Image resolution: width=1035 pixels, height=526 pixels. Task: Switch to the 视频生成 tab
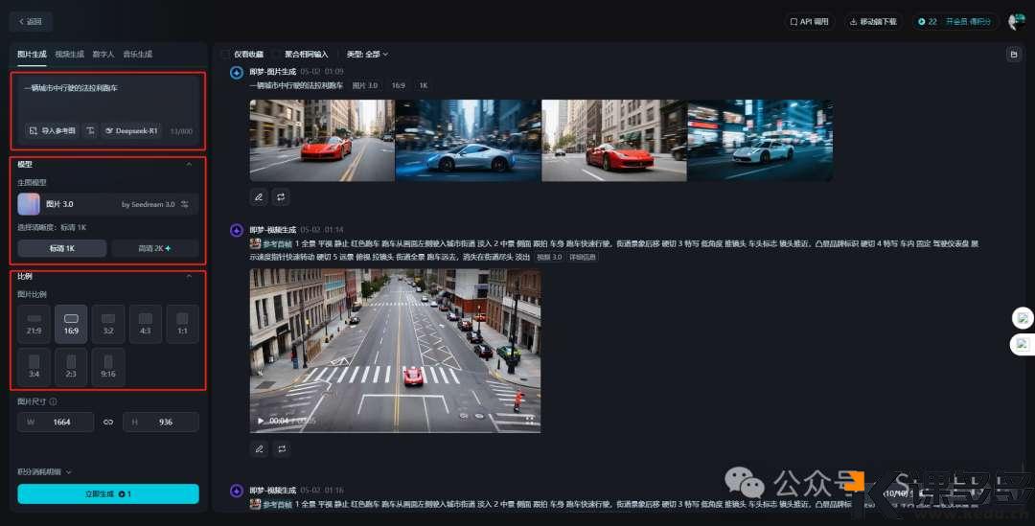(69, 55)
